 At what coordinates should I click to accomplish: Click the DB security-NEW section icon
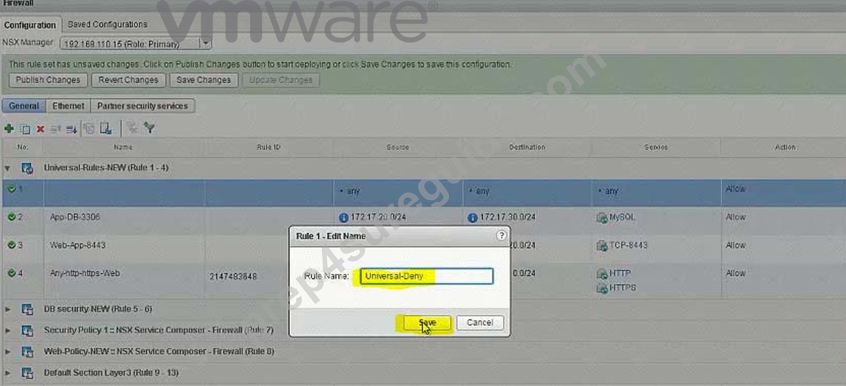coord(27,310)
